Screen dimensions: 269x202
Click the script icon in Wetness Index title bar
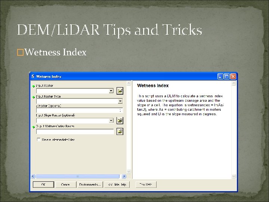coord(33,76)
